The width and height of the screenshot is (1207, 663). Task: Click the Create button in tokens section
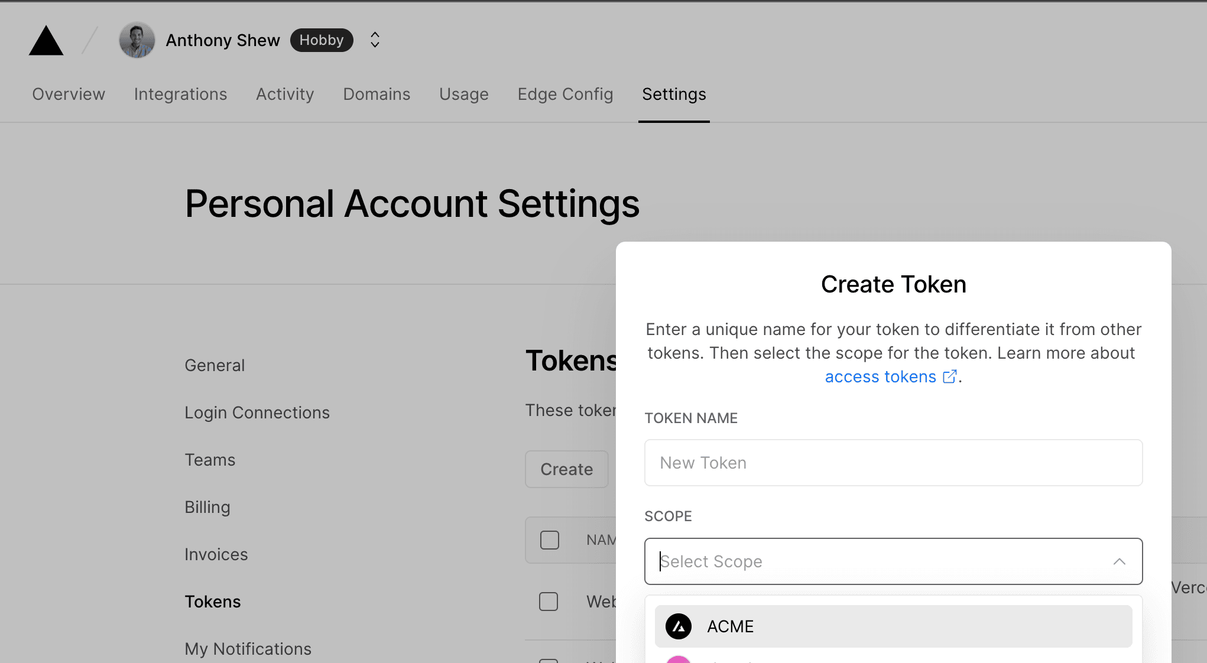click(566, 469)
